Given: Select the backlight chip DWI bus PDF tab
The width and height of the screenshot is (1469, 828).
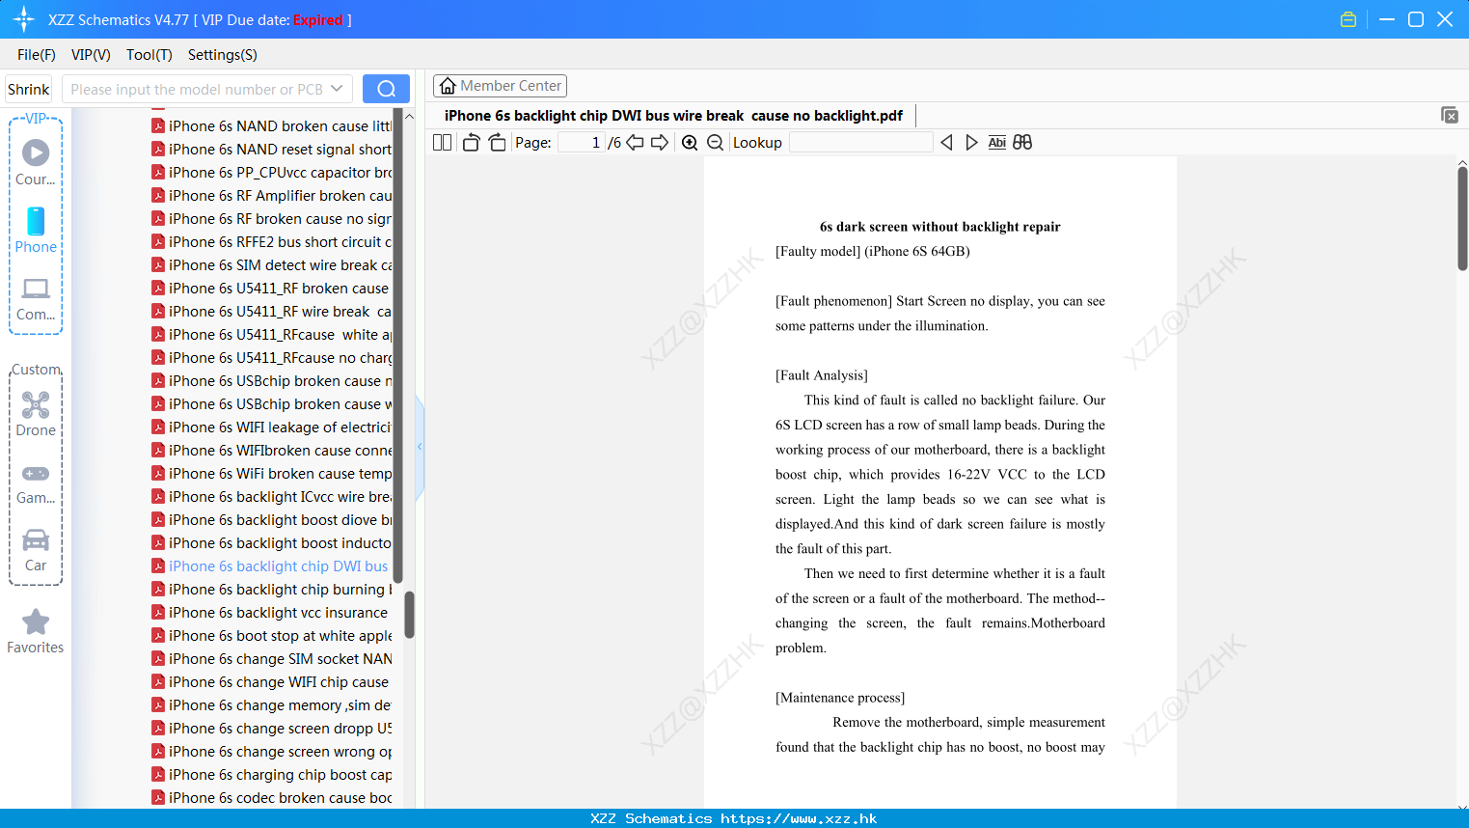Looking at the screenshot, I should 673,116.
